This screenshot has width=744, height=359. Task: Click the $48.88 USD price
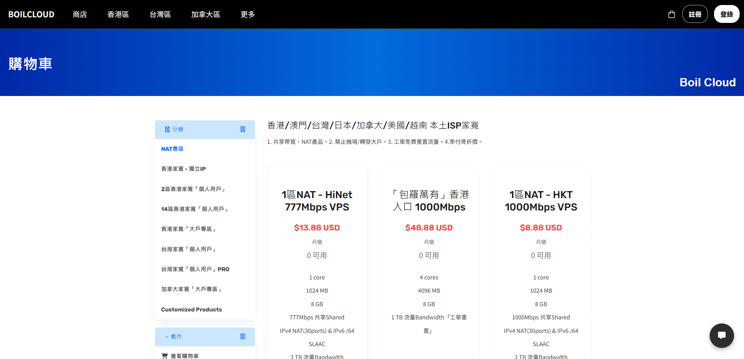click(429, 227)
